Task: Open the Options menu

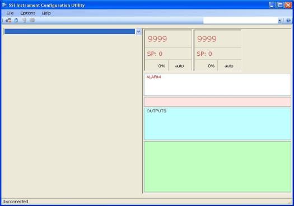Action: [x=28, y=13]
